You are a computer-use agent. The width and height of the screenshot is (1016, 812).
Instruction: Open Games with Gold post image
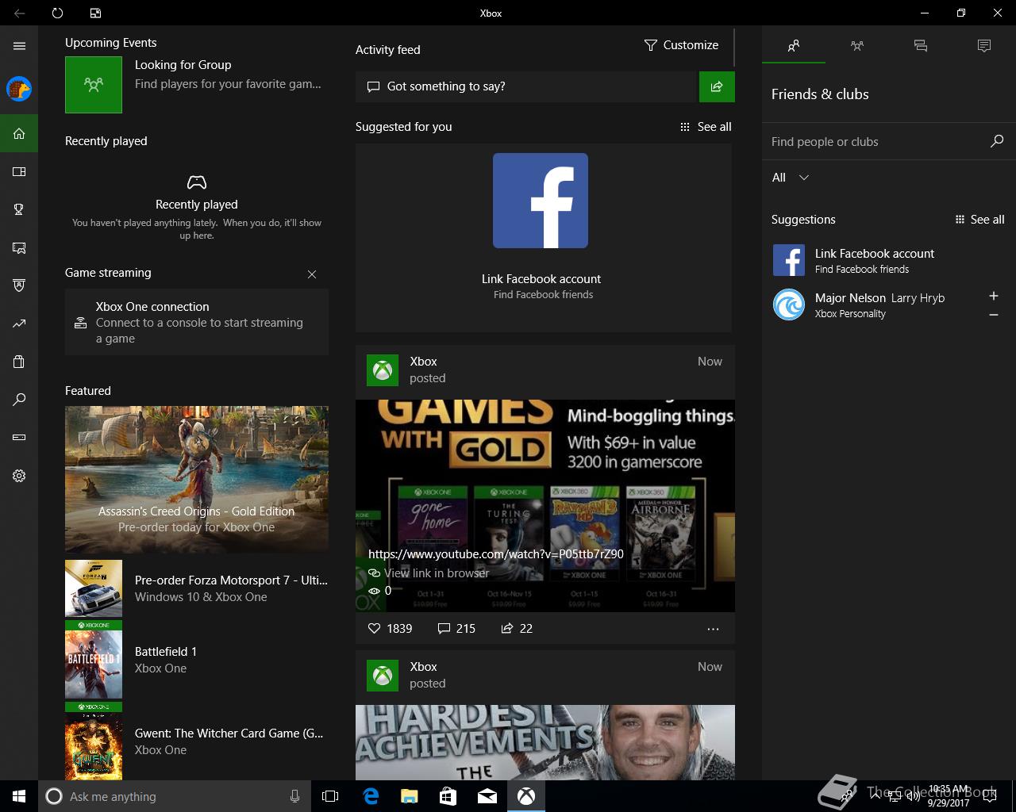[545, 506]
